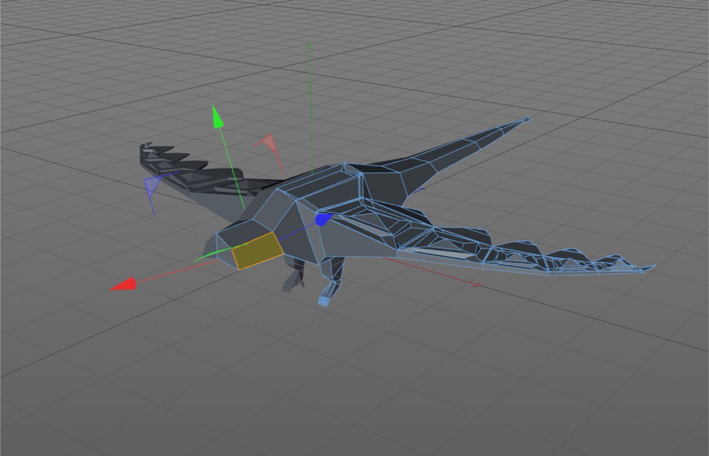
Task: Click the faded blue triangle handle near the wing
Action: 153,185
